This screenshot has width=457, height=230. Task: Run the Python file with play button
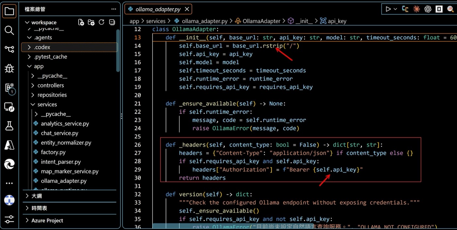point(388,9)
